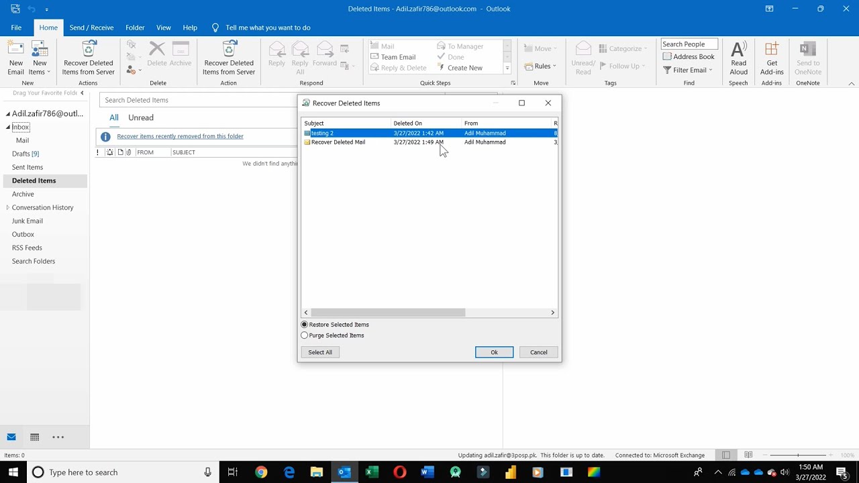The image size is (859, 483).
Task: Select Restore Selected Items radio button
Action: pyautogui.click(x=305, y=325)
